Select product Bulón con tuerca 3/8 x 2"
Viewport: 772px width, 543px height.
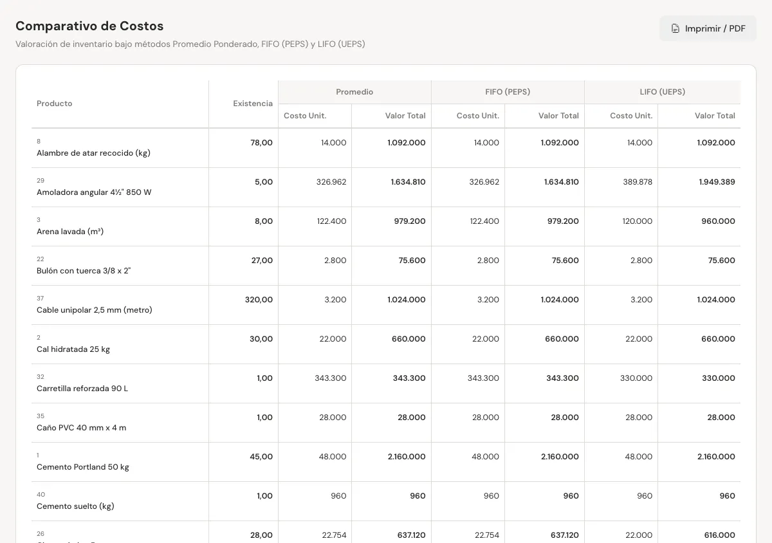[84, 271]
